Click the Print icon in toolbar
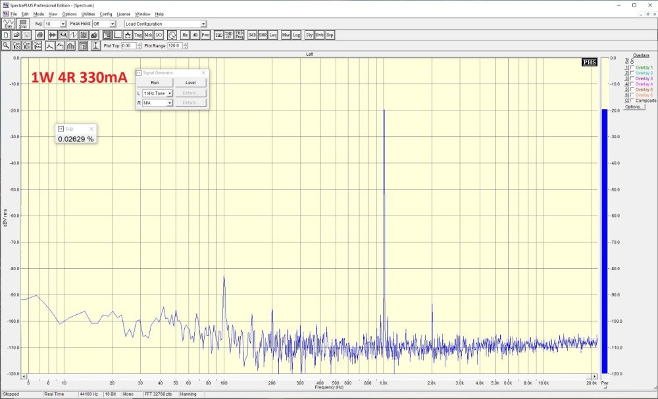 (x=39, y=34)
